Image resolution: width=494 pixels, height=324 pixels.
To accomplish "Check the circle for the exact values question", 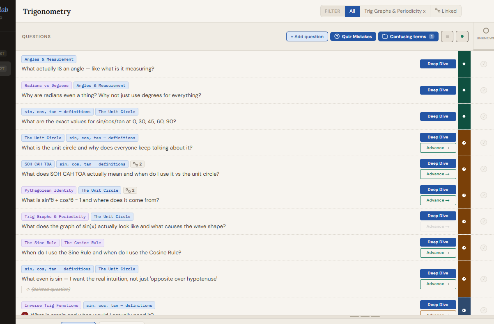I will [484, 116].
